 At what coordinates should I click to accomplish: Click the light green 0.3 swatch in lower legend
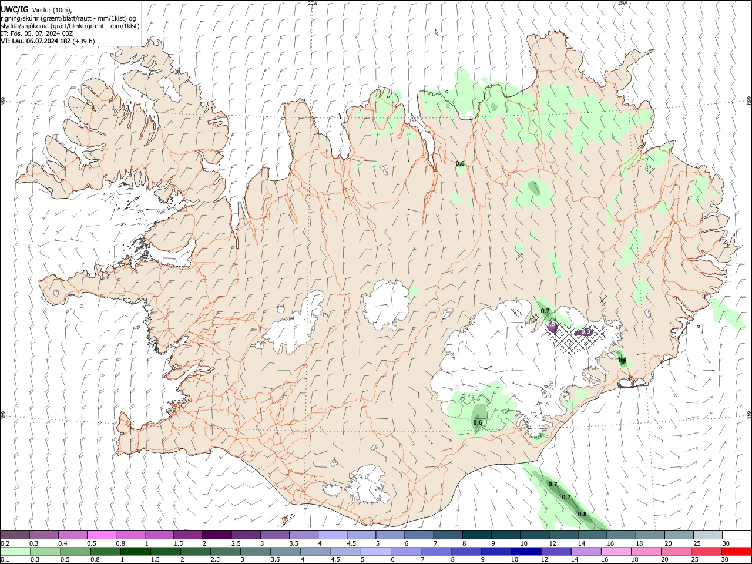tap(46, 552)
